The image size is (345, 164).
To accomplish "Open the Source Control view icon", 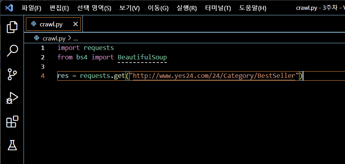I will pyautogui.click(x=12, y=74).
